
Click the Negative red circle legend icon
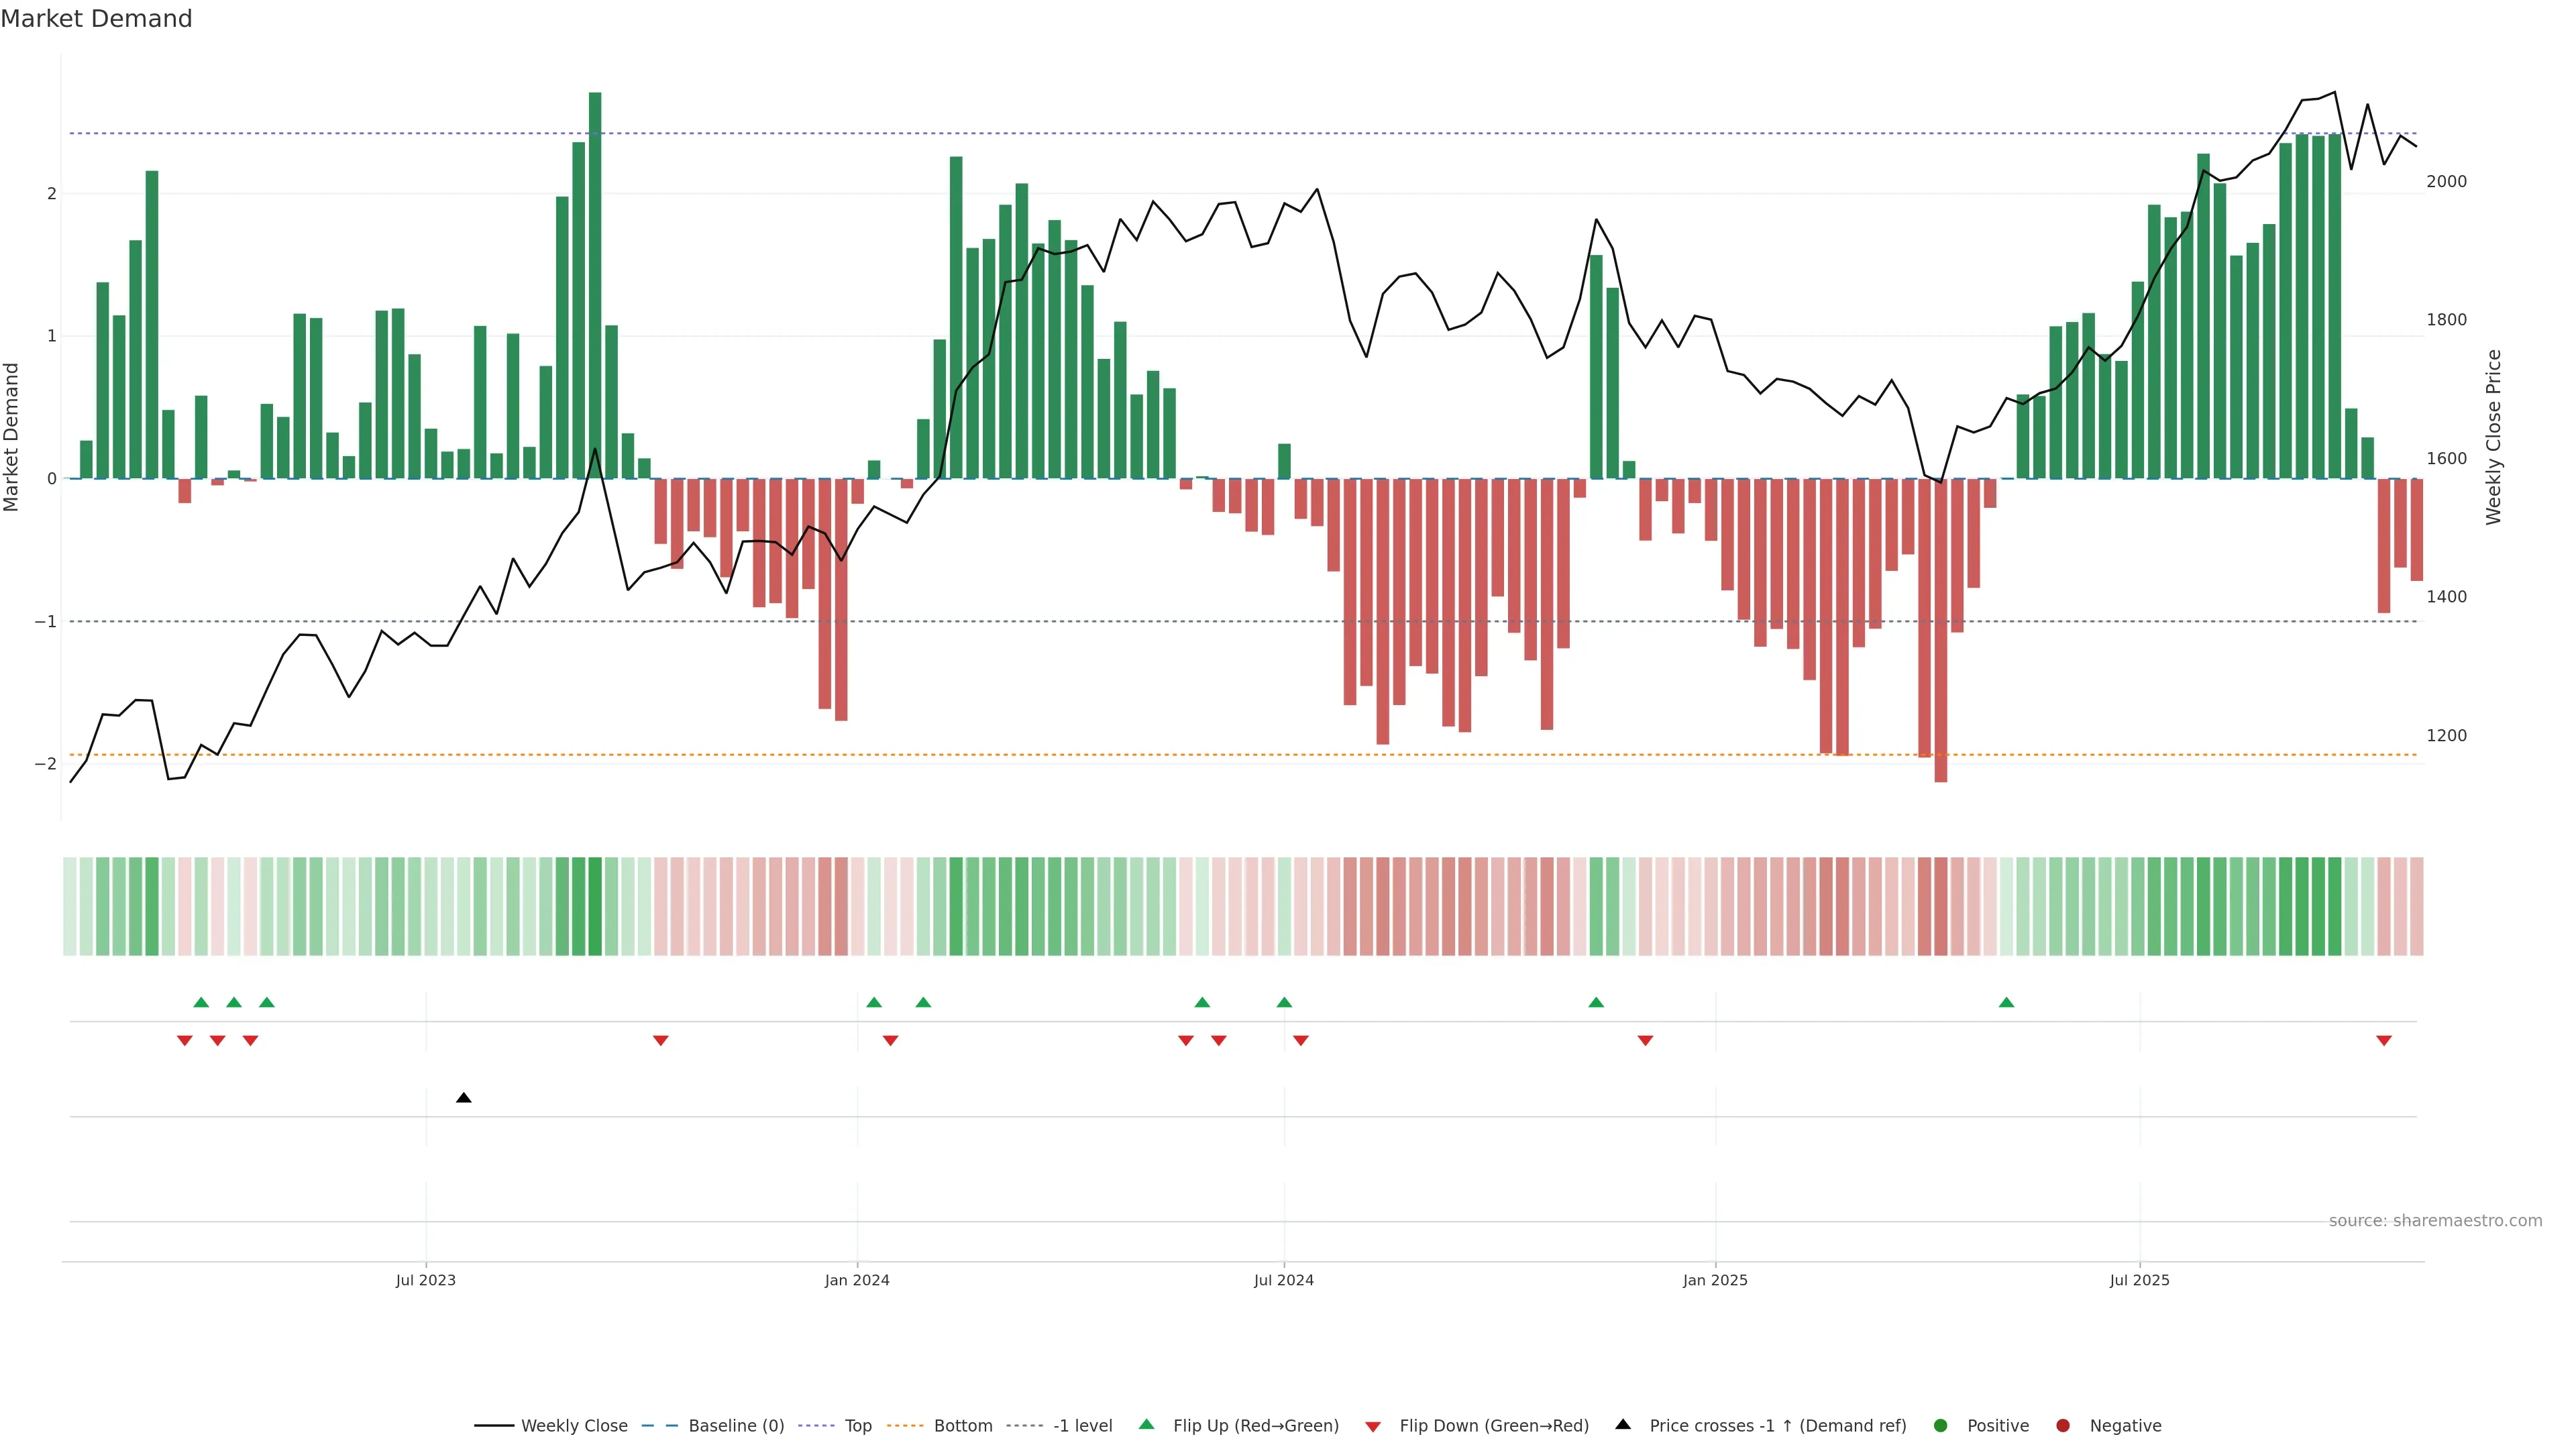point(2063,1426)
